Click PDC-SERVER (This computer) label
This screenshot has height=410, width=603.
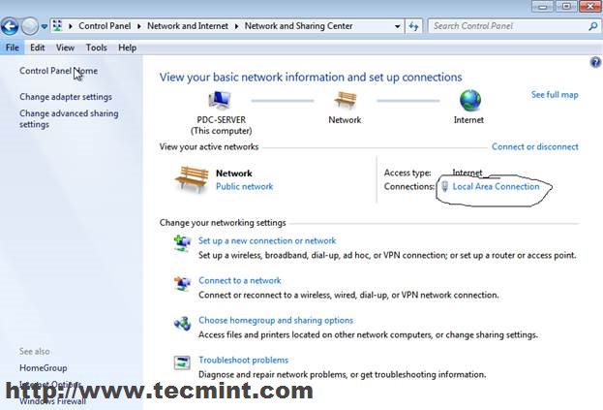pos(221,125)
